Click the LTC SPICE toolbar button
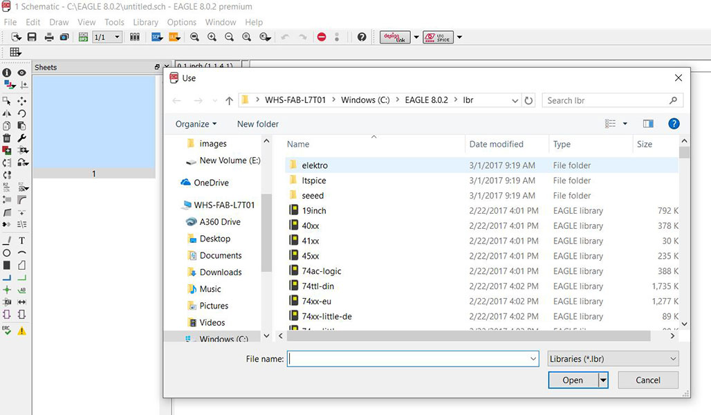The width and height of the screenshot is (711, 415). point(438,37)
